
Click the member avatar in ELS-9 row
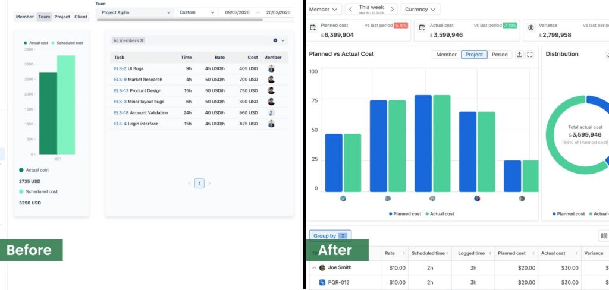[x=271, y=80]
